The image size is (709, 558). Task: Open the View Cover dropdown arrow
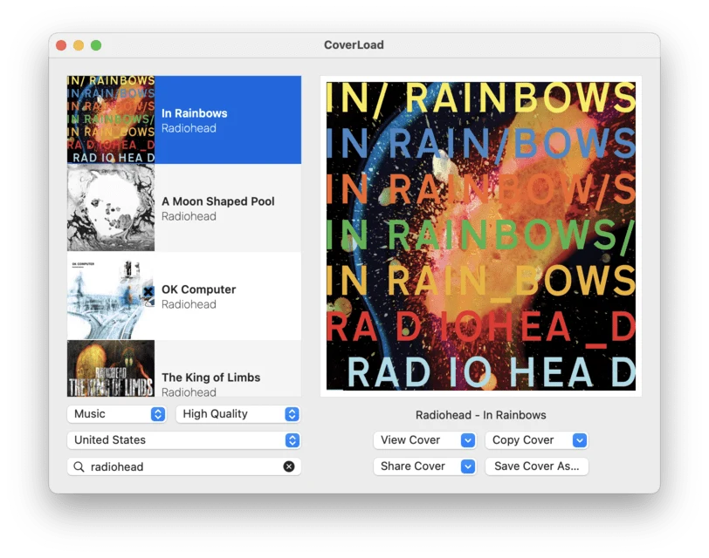pos(468,440)
